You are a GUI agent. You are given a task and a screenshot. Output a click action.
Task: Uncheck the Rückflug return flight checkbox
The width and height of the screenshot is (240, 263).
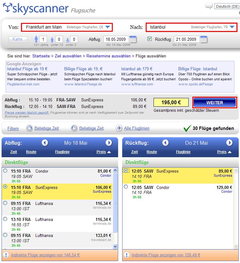coord(149,39)
